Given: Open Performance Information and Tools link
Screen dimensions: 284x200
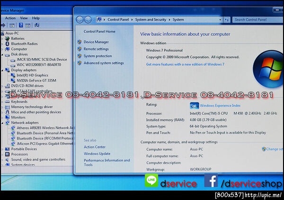Looking at the screenshot, I should 107,163.
